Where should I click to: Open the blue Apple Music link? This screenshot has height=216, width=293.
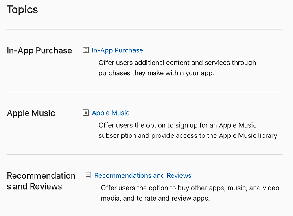[x=111, y=113]
